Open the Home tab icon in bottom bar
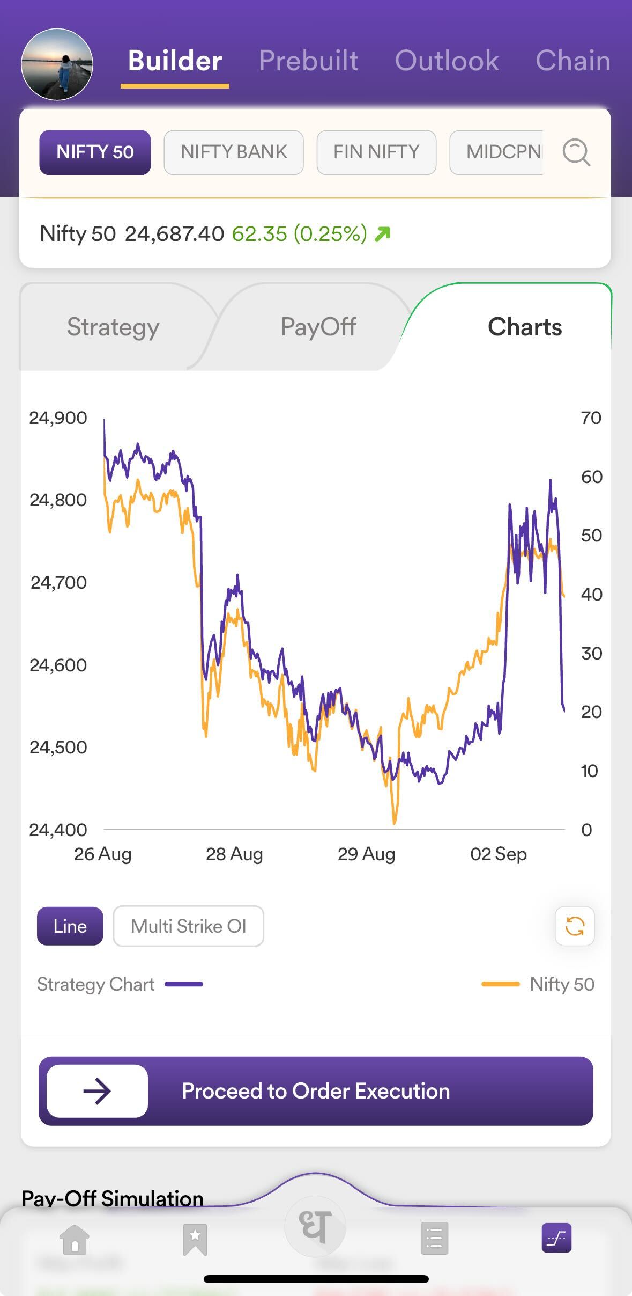This screenshot has height=1296, width=632. [75, 1239]
